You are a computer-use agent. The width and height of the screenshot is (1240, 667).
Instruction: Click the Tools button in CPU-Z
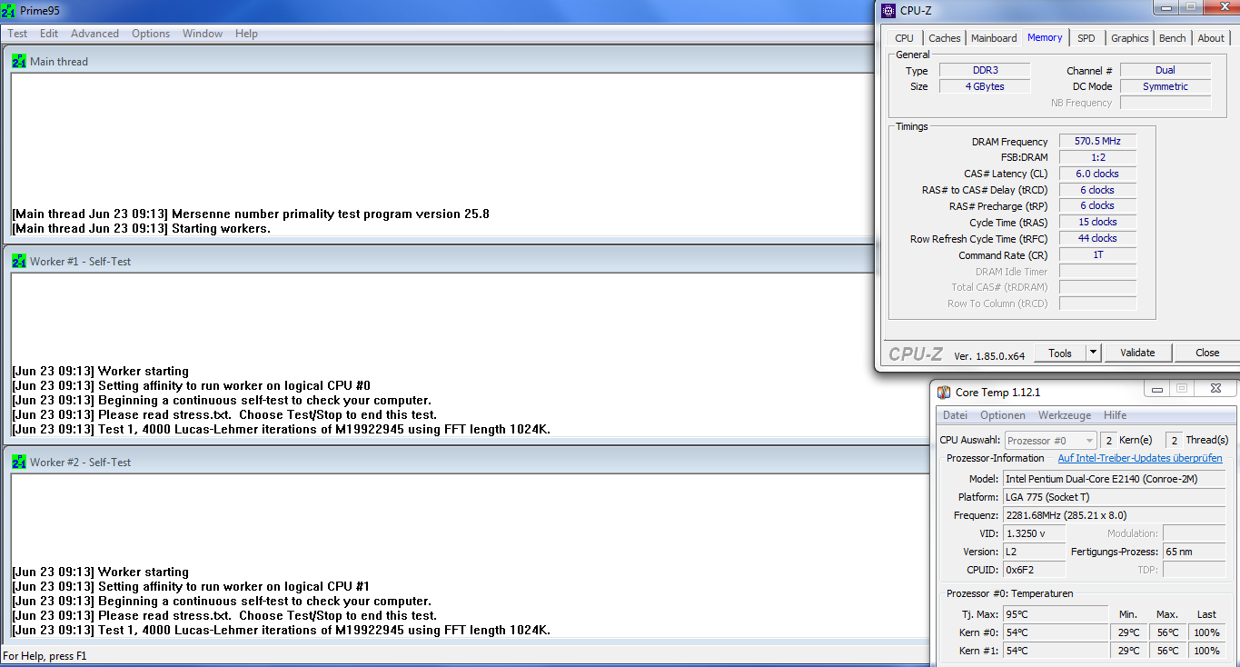(1060, 353)
